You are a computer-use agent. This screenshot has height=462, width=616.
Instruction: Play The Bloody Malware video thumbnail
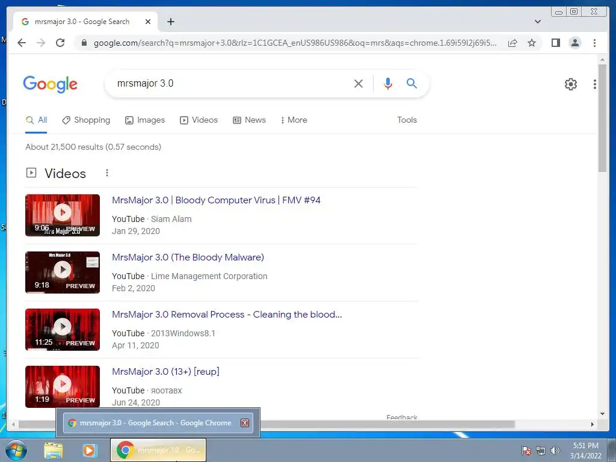[63, 273]
